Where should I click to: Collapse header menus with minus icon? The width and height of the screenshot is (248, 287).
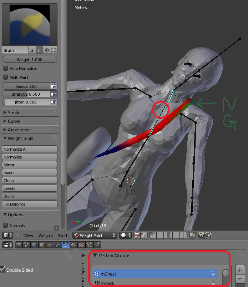point(17,235)
